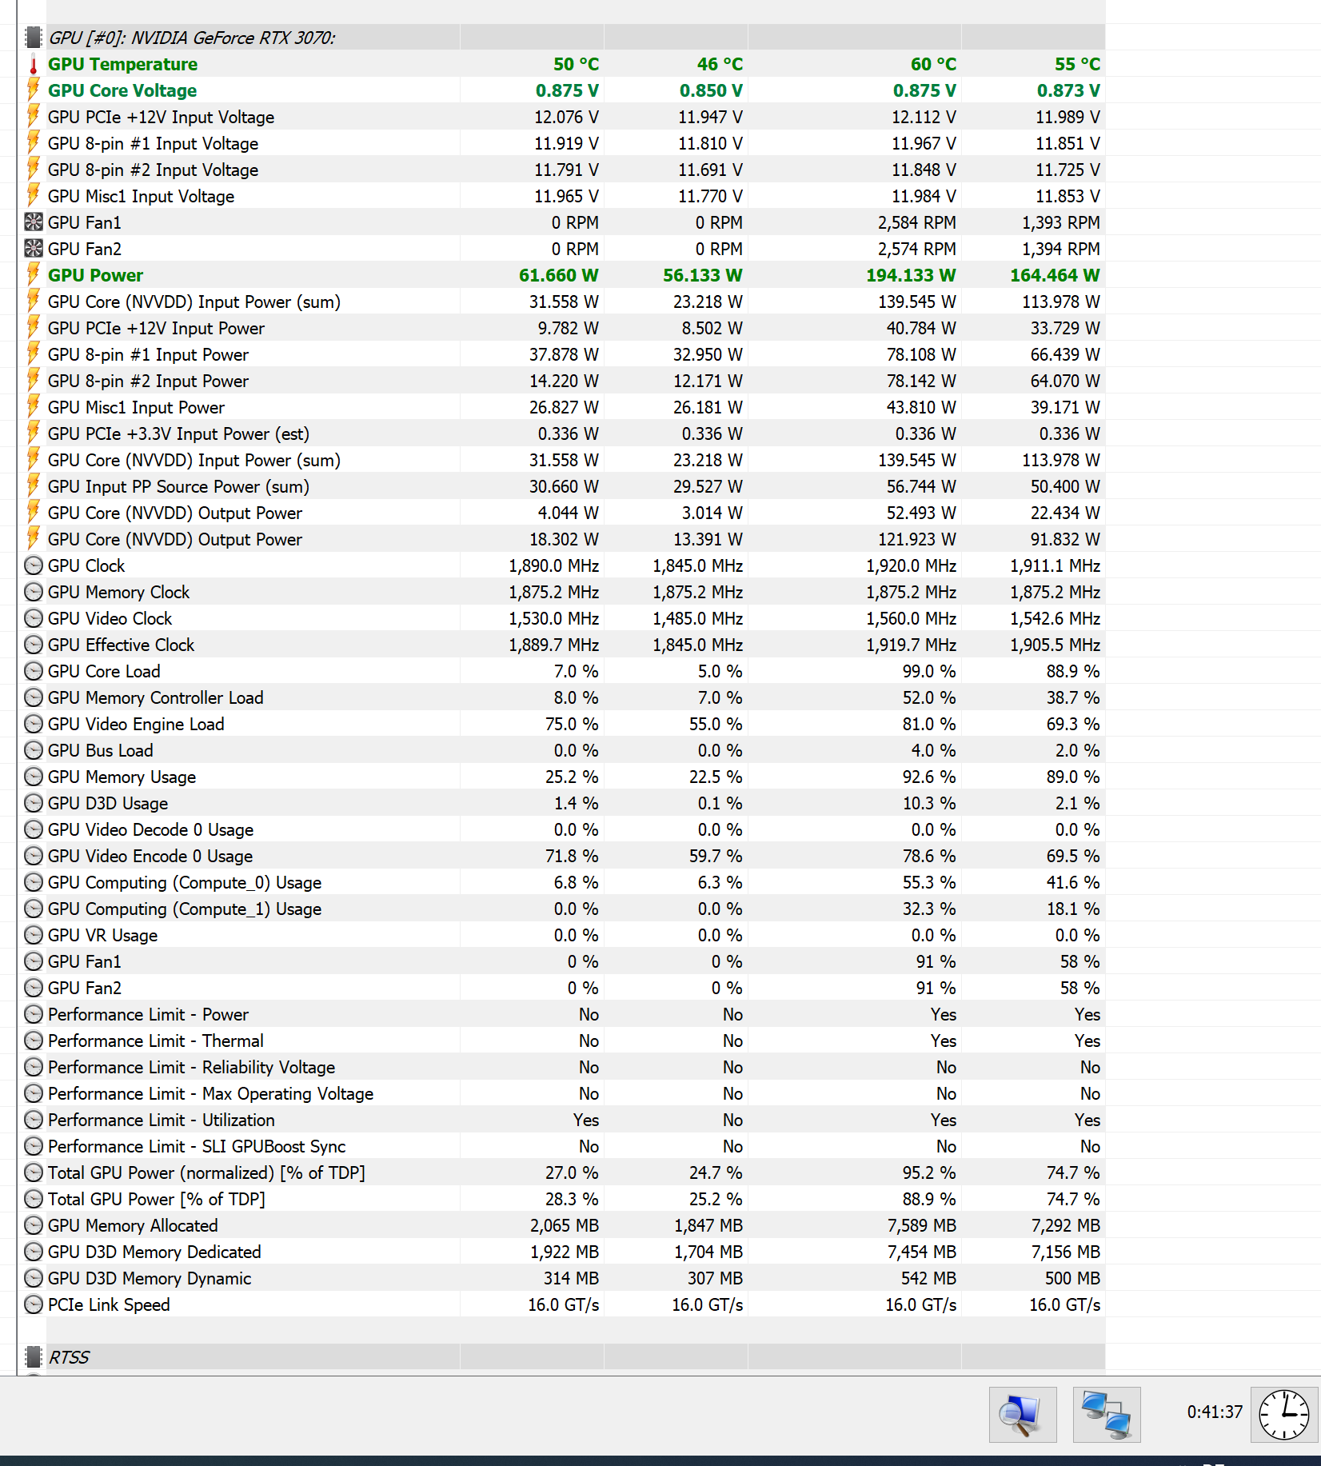Select the GPU PCIe +12V Input Voltage row label

click(x=161, y=117)
